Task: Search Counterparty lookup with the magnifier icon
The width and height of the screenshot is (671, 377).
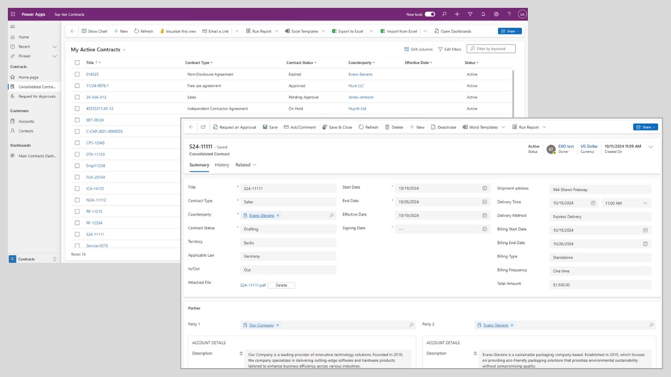Action: 332,215
